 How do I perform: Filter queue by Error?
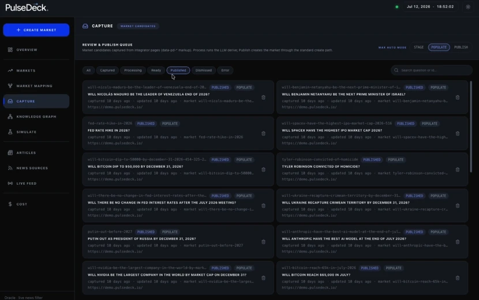pos(225,70)
